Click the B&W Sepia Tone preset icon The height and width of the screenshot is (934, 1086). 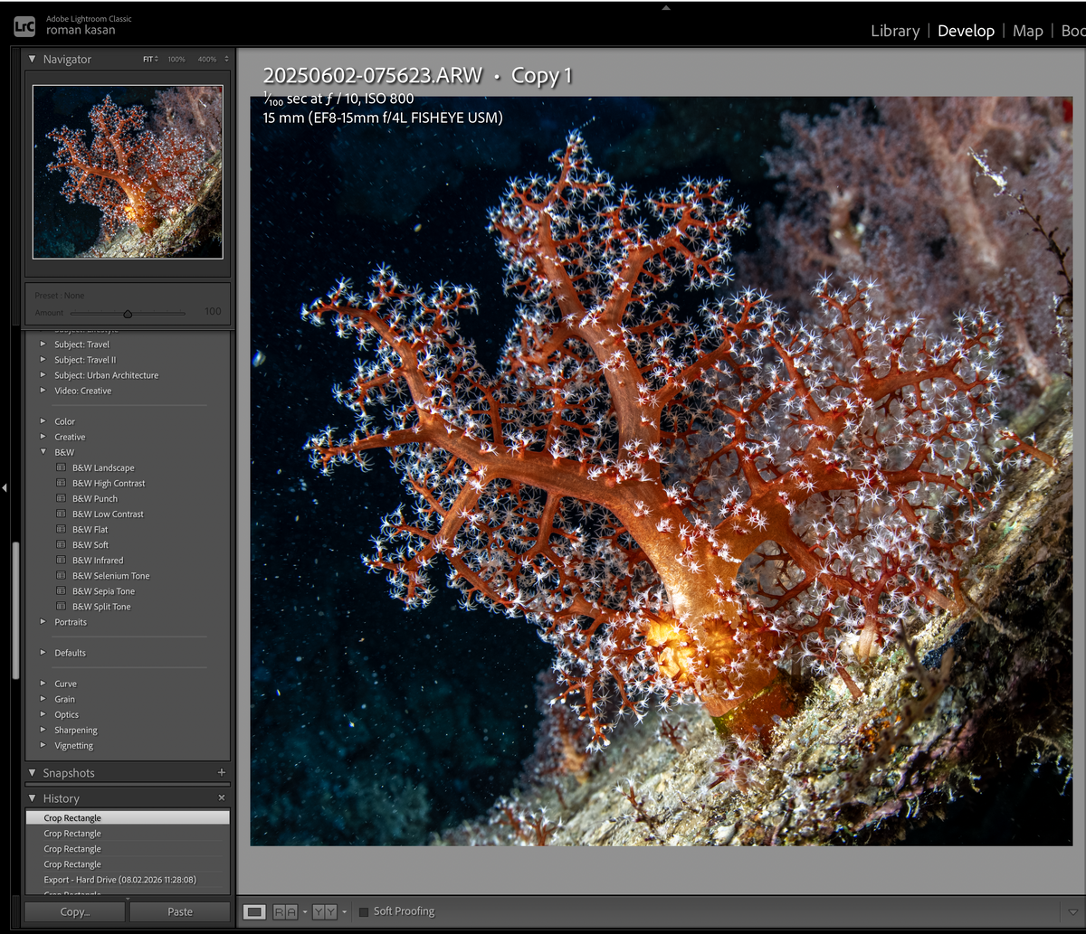point(62,591)
